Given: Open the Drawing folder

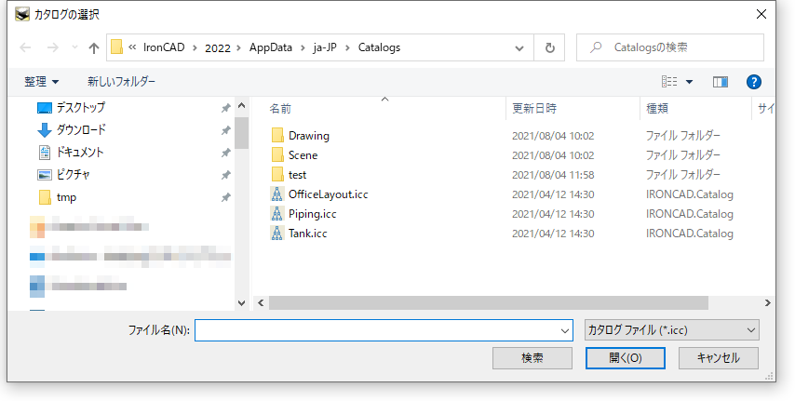Looking at the screenshot, I should pos(308,136).
